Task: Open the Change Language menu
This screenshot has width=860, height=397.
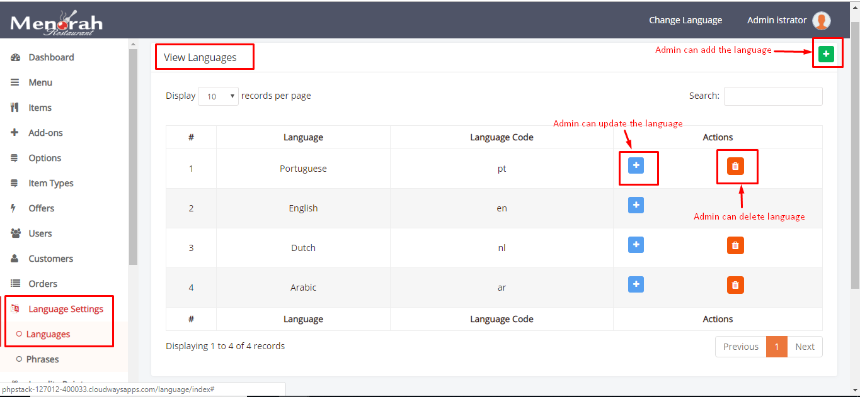Action: (x=685, y=20)
